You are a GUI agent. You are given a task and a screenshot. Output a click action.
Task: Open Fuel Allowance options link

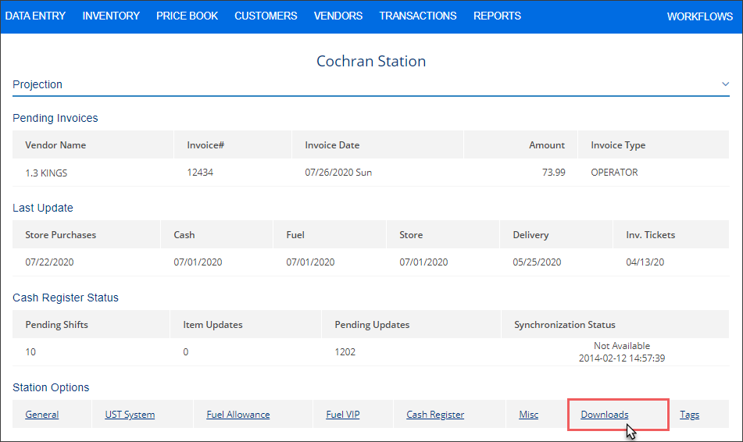coord(238,415)
